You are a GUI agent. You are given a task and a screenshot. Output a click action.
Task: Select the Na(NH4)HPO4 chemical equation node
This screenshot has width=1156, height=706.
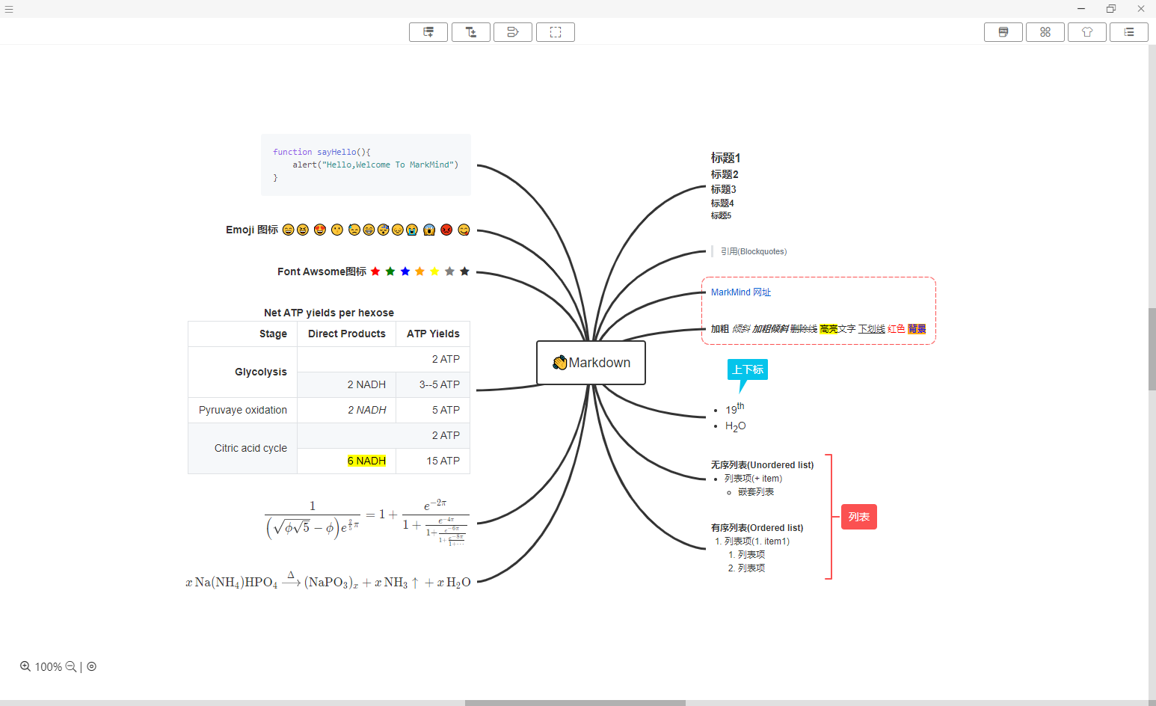328,581
